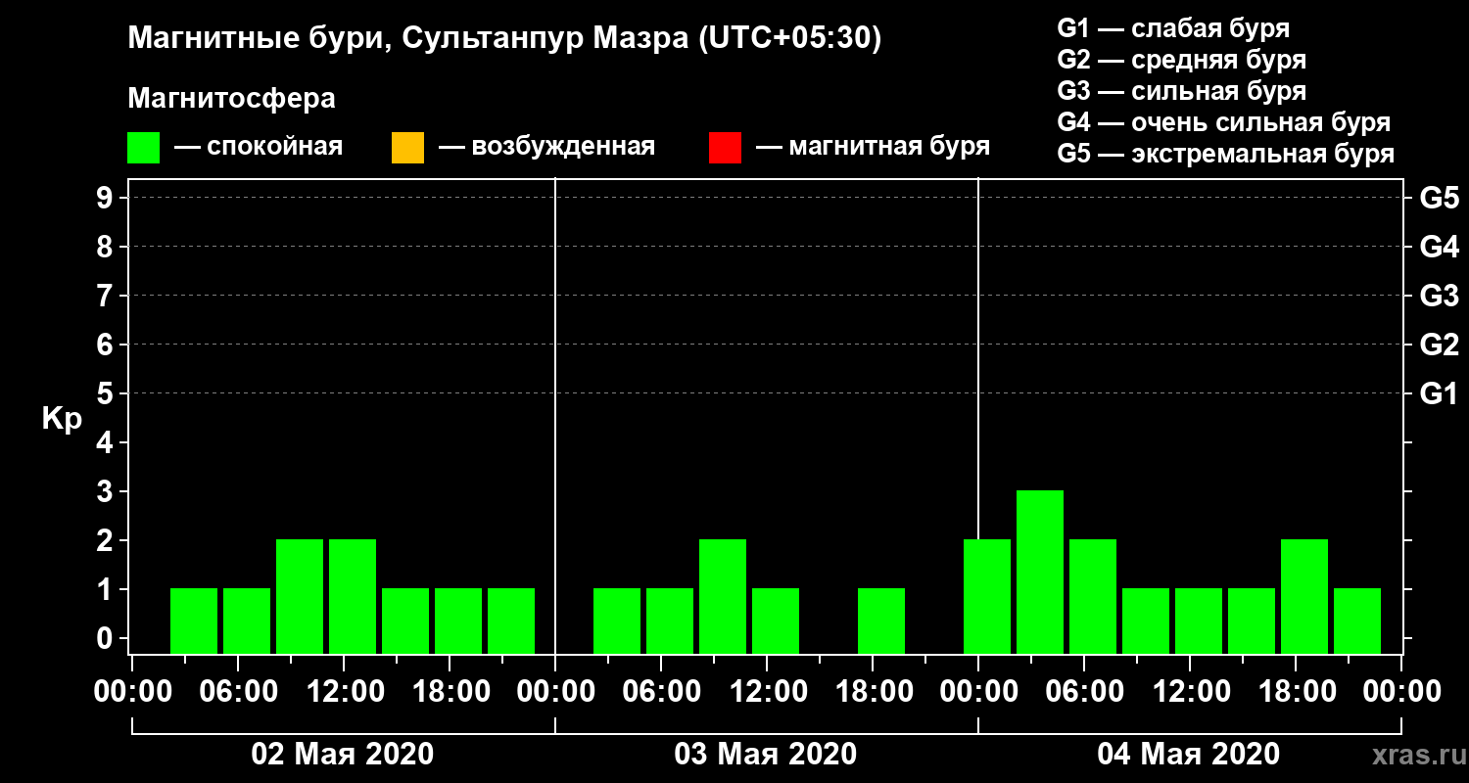Click the 12:00 time label above 02 Мая
The height and width of the screenshot is (783, 1469).
pyautogui.click(x=344, y=691)
